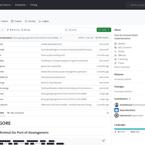Click the Activity pulse icon
The height and width of the screenshot is (145, 145).
(x=115, y=51)
